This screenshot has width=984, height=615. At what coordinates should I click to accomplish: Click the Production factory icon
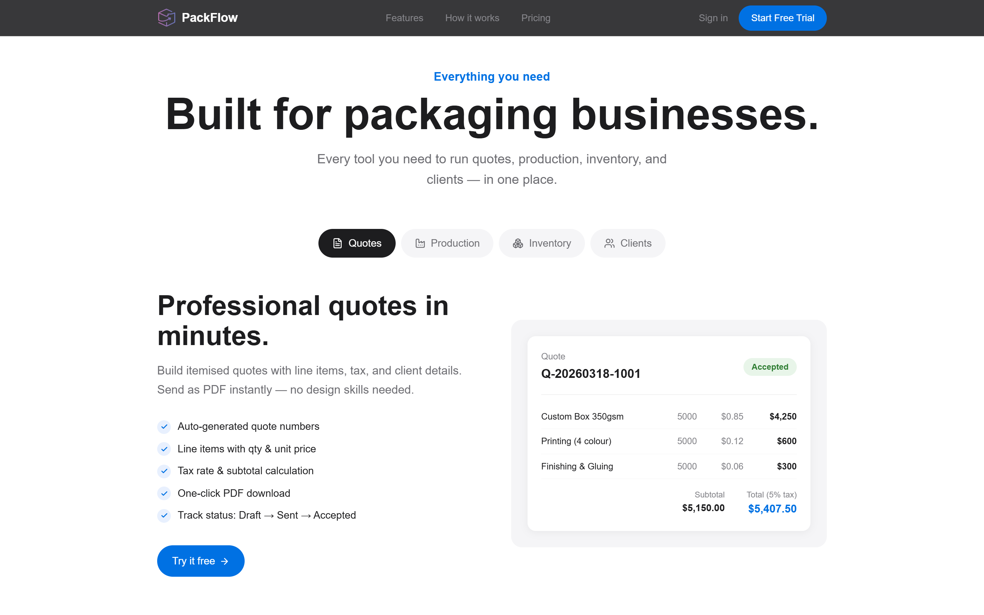(421, 243)
